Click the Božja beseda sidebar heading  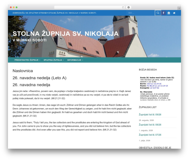tap(148, 70)
